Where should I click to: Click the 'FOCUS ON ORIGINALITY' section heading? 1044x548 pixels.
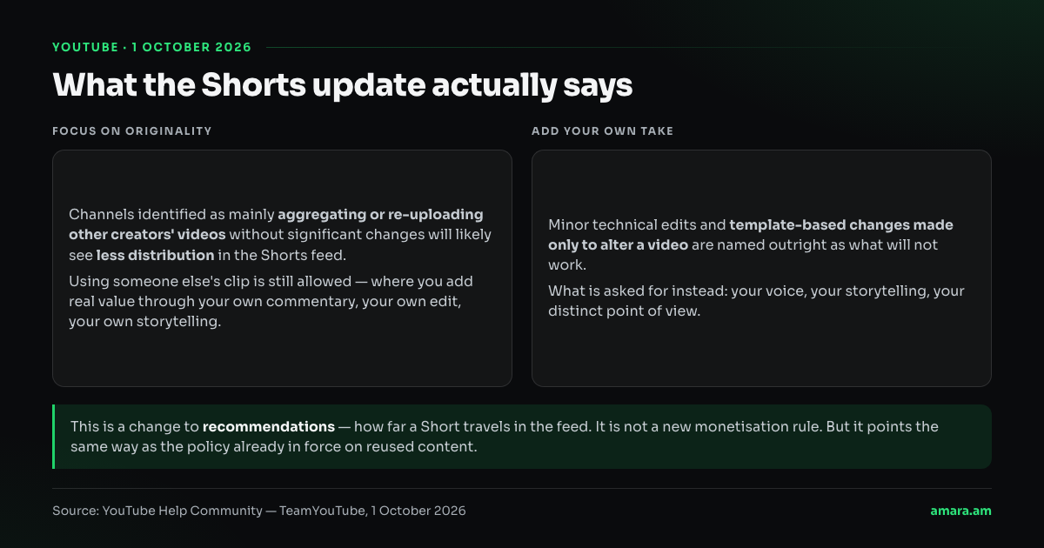(x=132, y=130)
